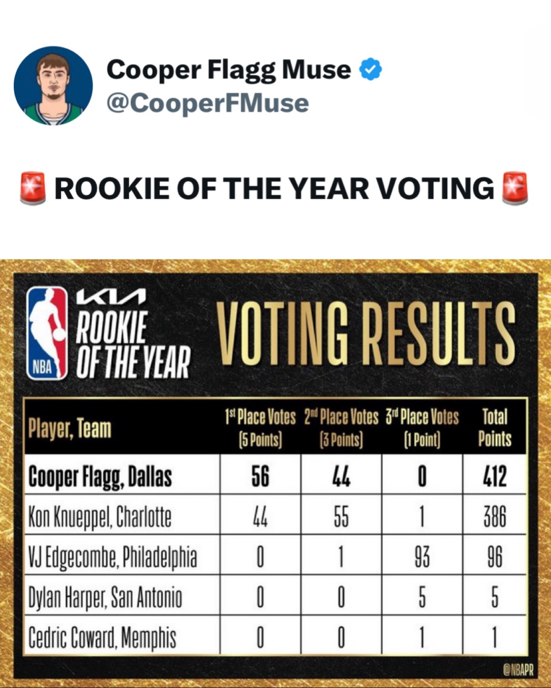
Task: Click the Kia logo above Rookie text
Action: (111, 297)
